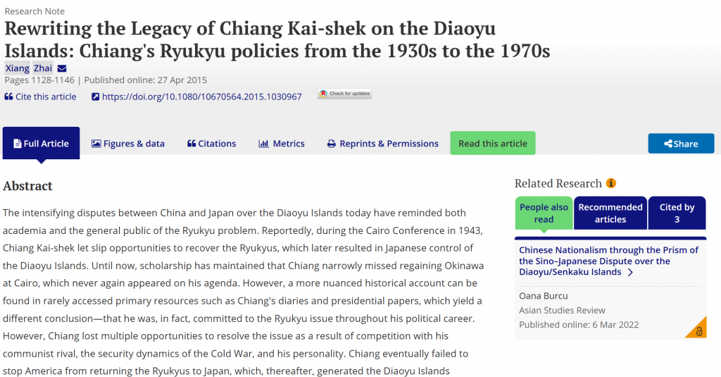Viewport: 721px width, 377px height.
Task: Click the external link icon before DOI
Action: coord(96,97)
